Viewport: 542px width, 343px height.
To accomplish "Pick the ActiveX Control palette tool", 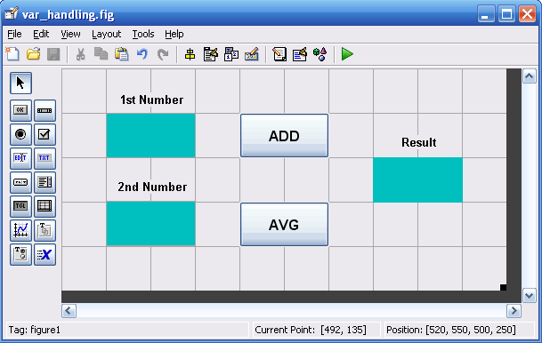I will (44, 254).
